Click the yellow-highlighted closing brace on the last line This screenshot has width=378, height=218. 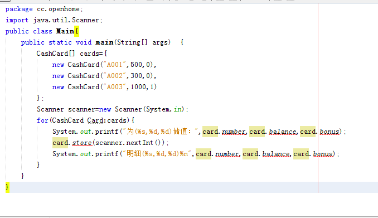tap(7, 187)
